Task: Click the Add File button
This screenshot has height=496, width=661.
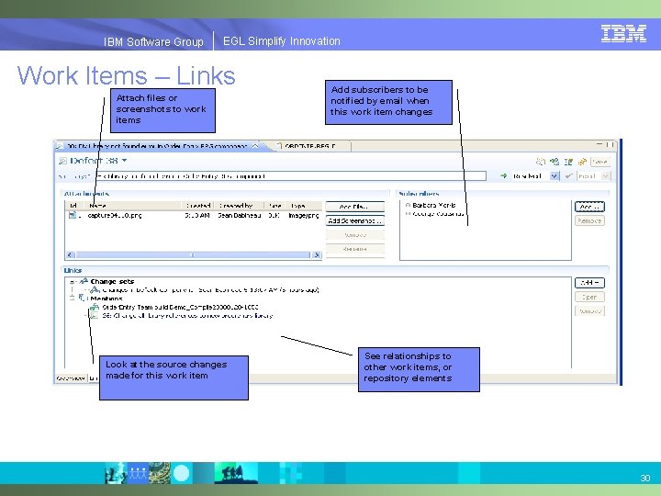Action: tap(355, 207)
